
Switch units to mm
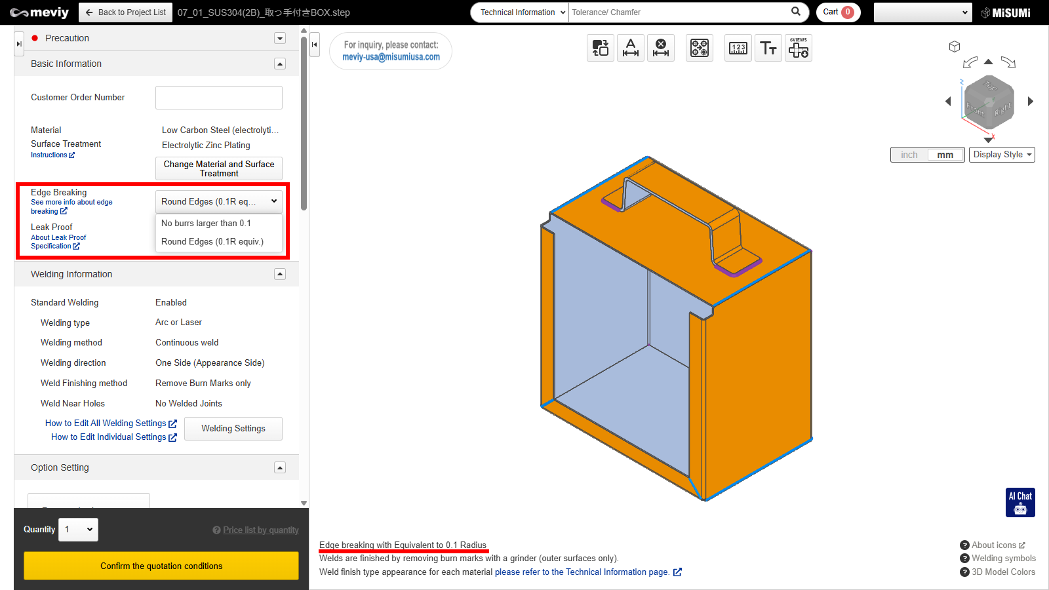(945, 155)
